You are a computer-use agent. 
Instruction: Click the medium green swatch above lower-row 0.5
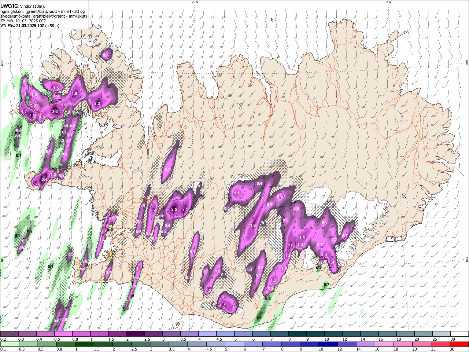pos(47,344)
